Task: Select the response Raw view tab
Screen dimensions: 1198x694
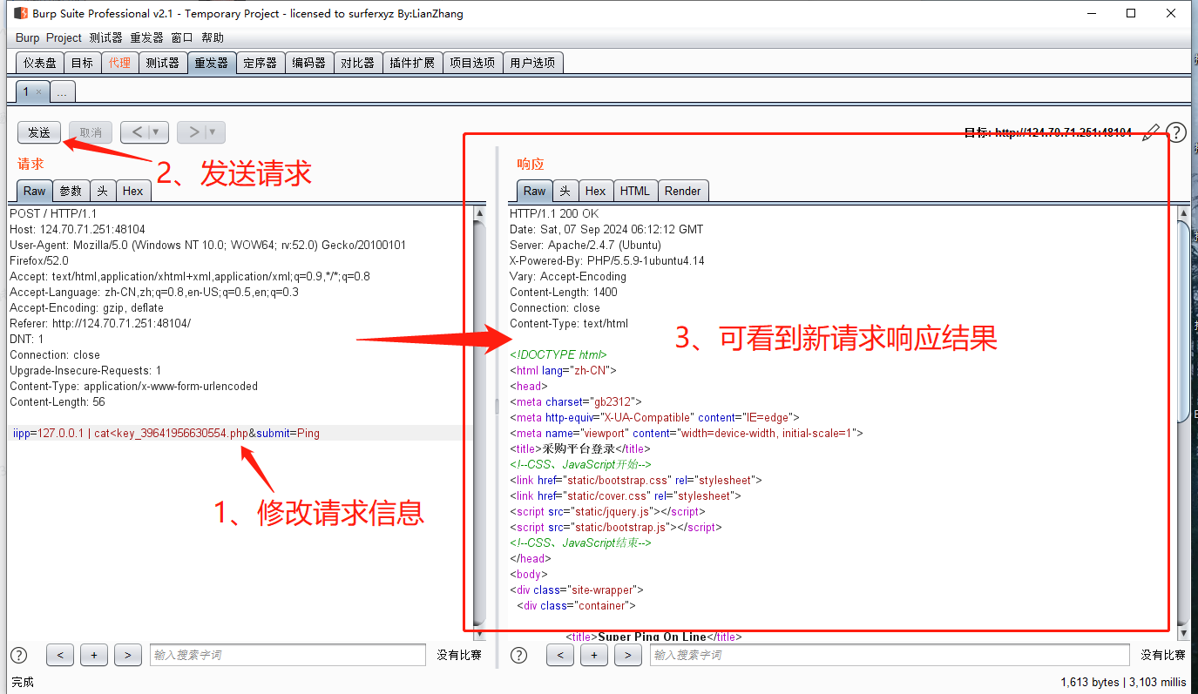Action: [x=535, y=191]
